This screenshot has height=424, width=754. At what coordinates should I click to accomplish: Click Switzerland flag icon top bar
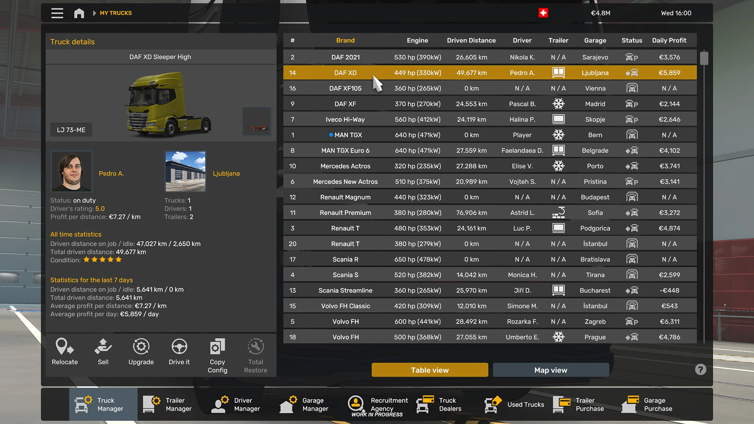pyautogui.click(x=543, y=13)
